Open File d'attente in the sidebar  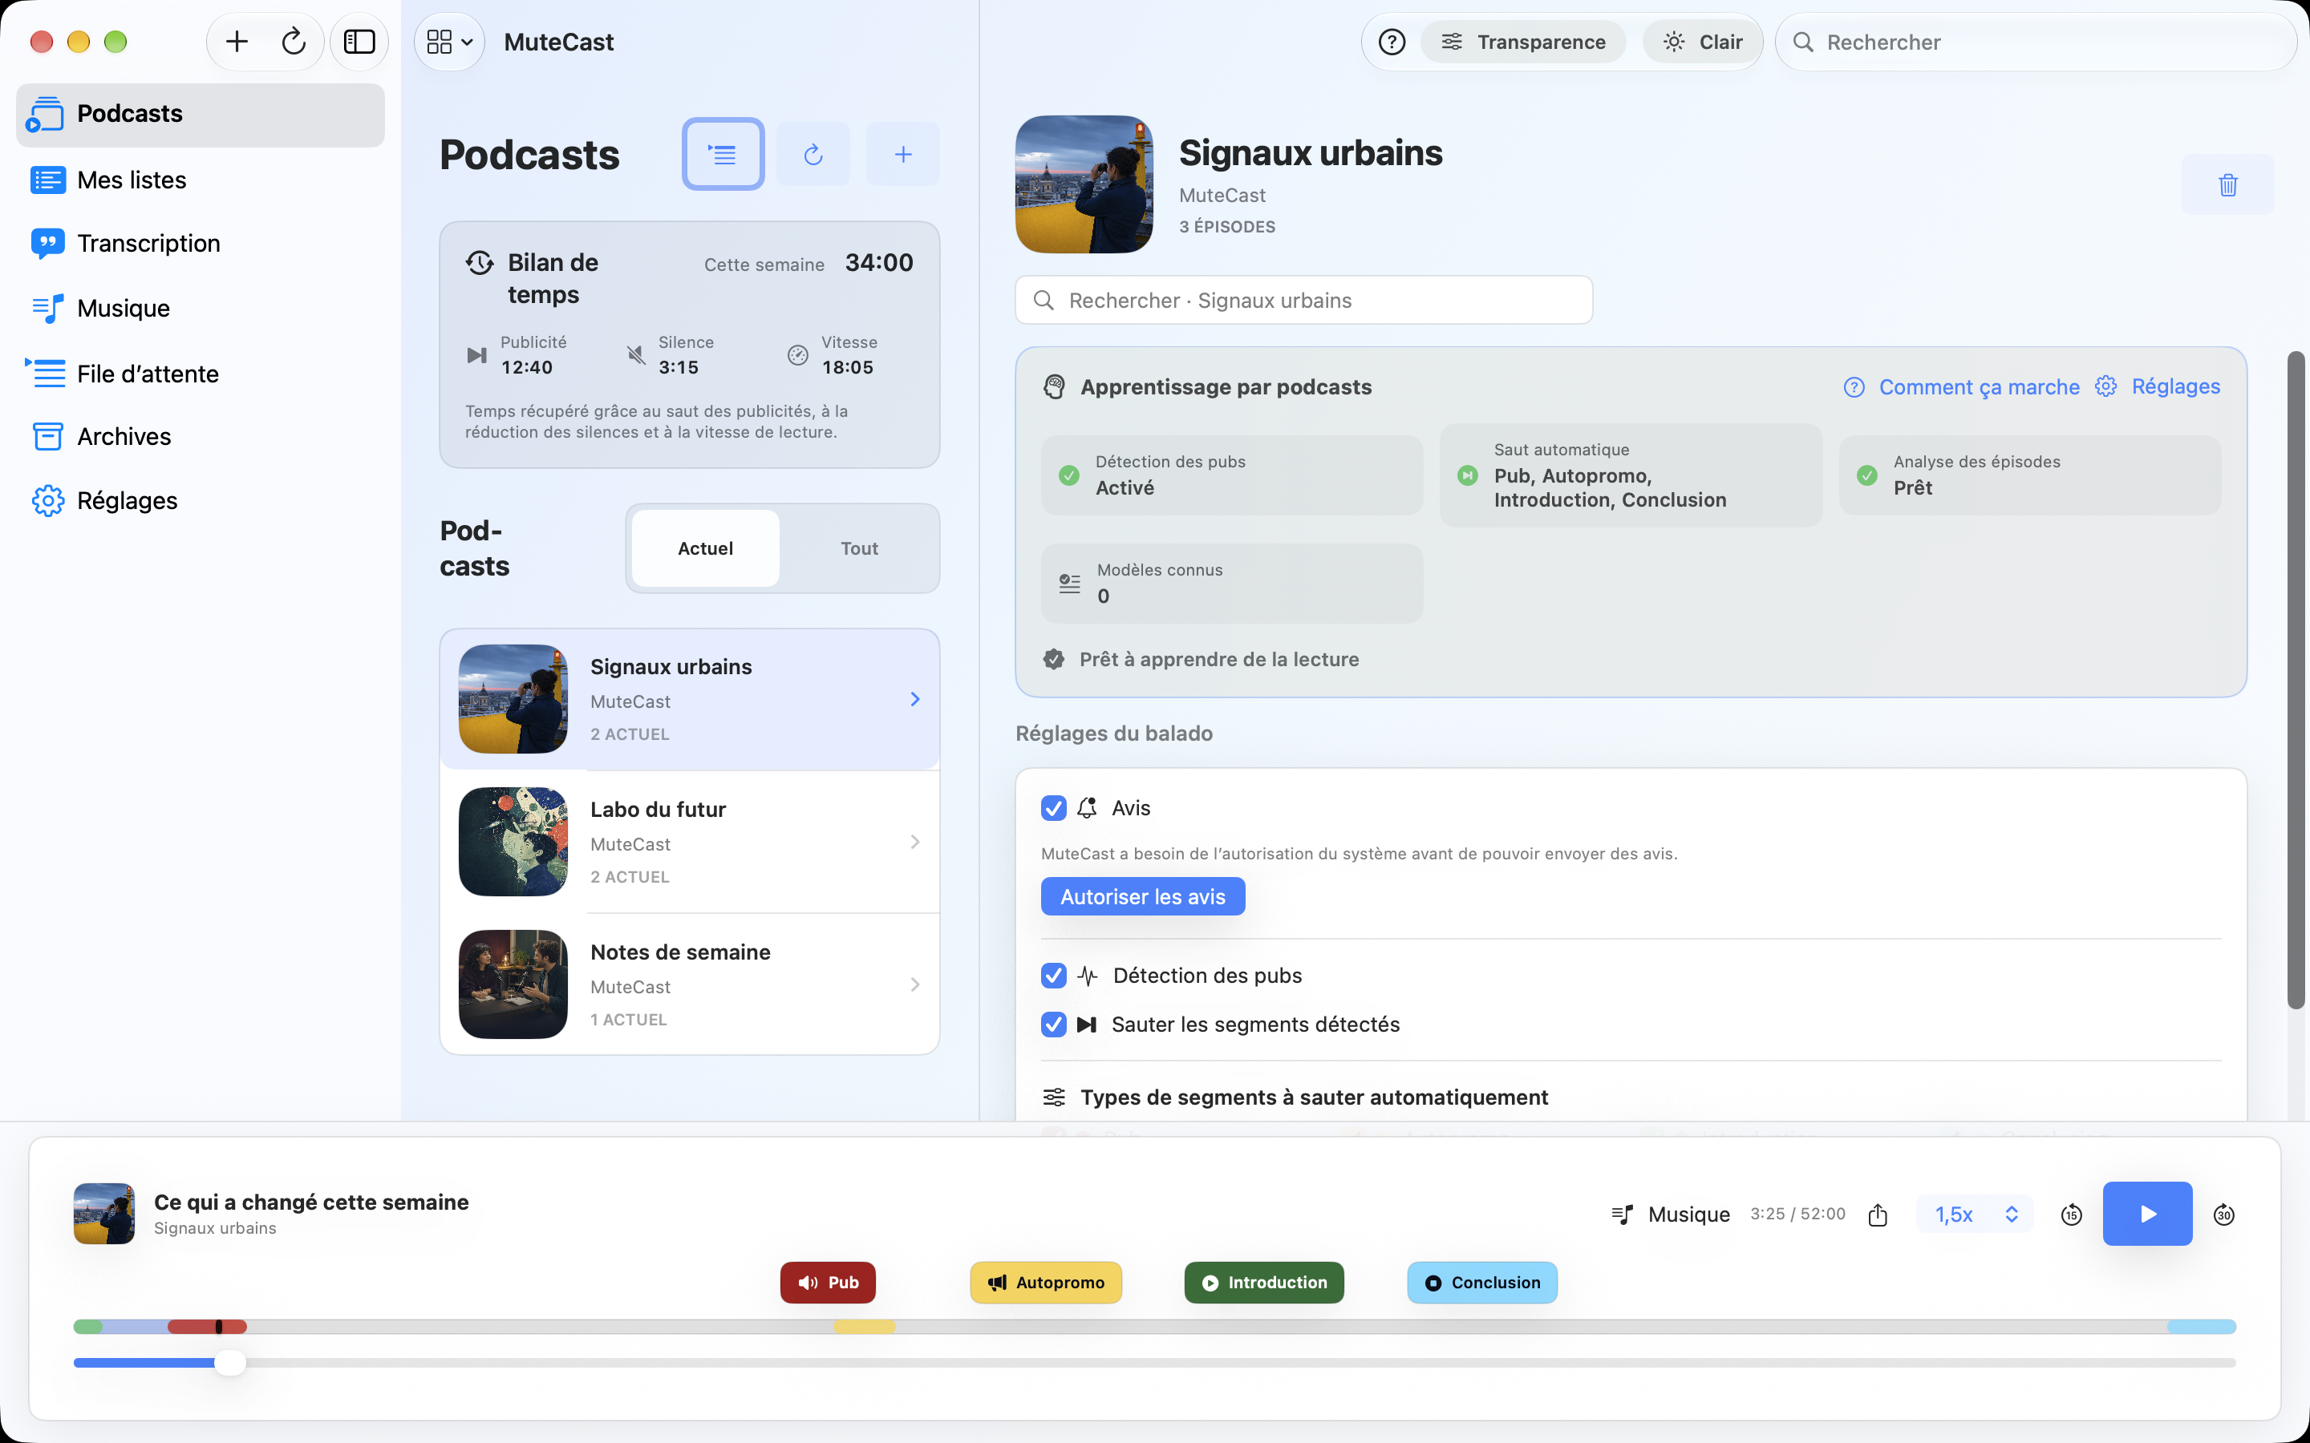click(201, 373)
